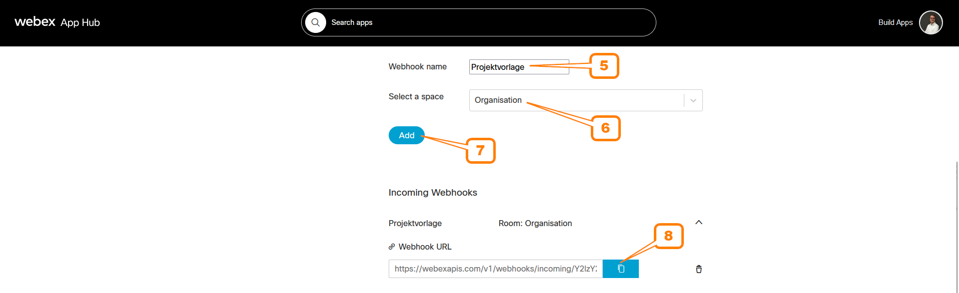959x293 pixels.
Task: Click the Incoming Webhooks heading
Action: pos(433,193)
